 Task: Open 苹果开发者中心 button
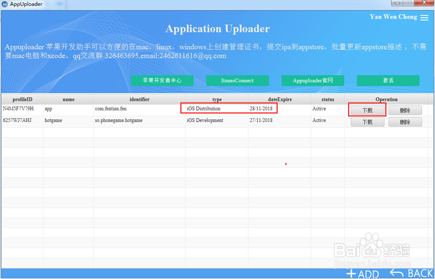point(162,80)
